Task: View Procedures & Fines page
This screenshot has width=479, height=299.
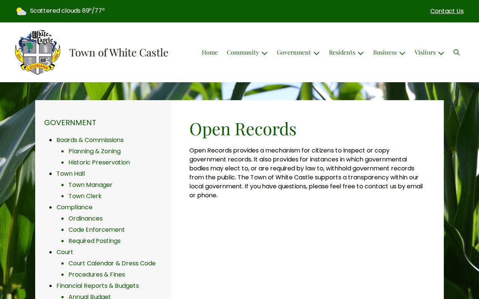Action: tap(97, 274)
